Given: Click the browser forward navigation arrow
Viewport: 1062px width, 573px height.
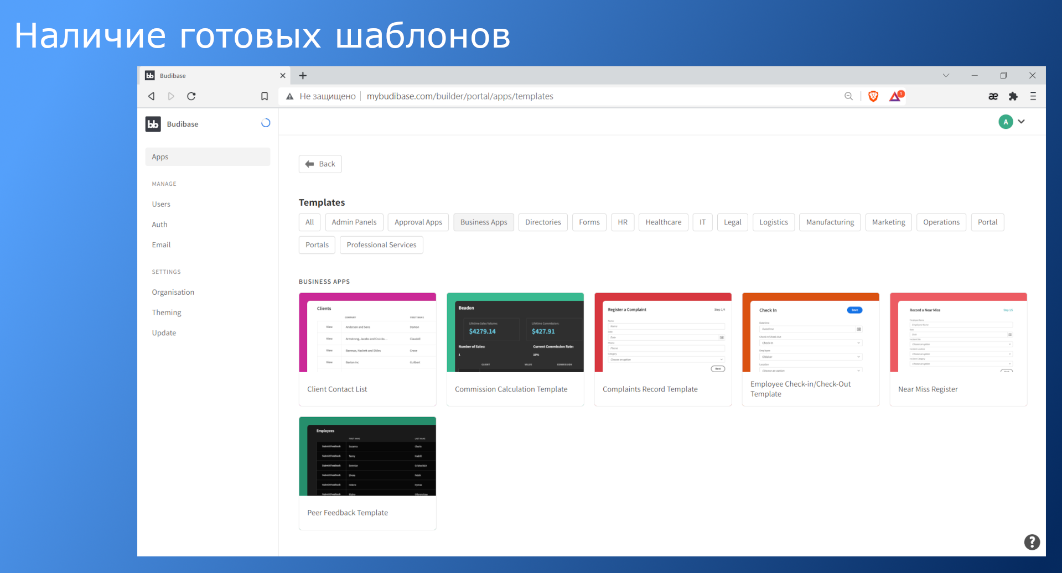Looking at the screenshot, I should pos(171,96).
